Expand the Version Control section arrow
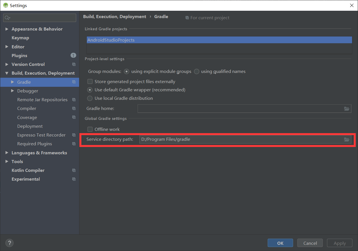The height and width of the screenshot is (251, 358). tap(7, 64)
